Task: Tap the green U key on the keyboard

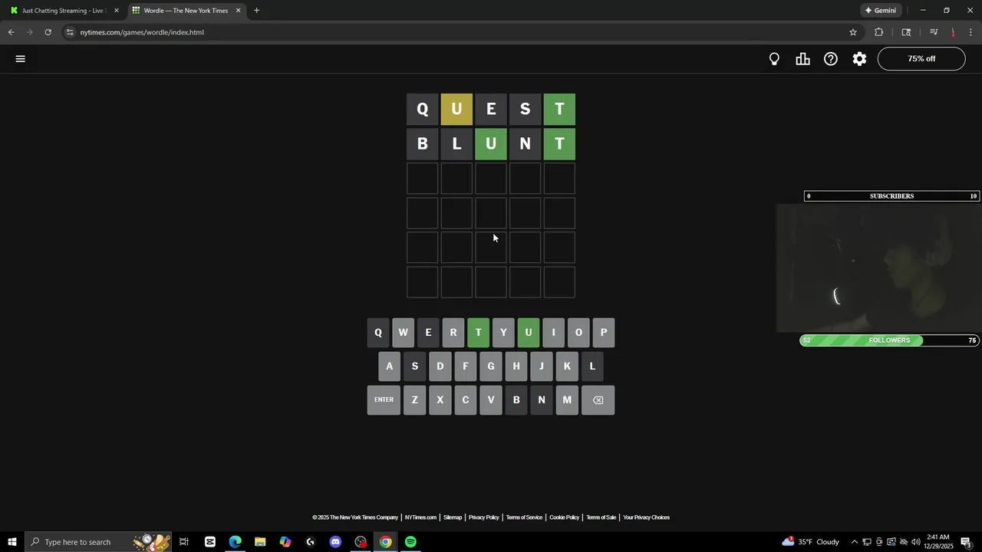Action: (529, 333)
